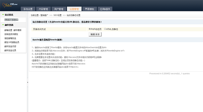The height and width of the screenshot is (112, 203).
Task: Collapse the 邮件营销 sidebar section
Action: [x=13, y=25]
